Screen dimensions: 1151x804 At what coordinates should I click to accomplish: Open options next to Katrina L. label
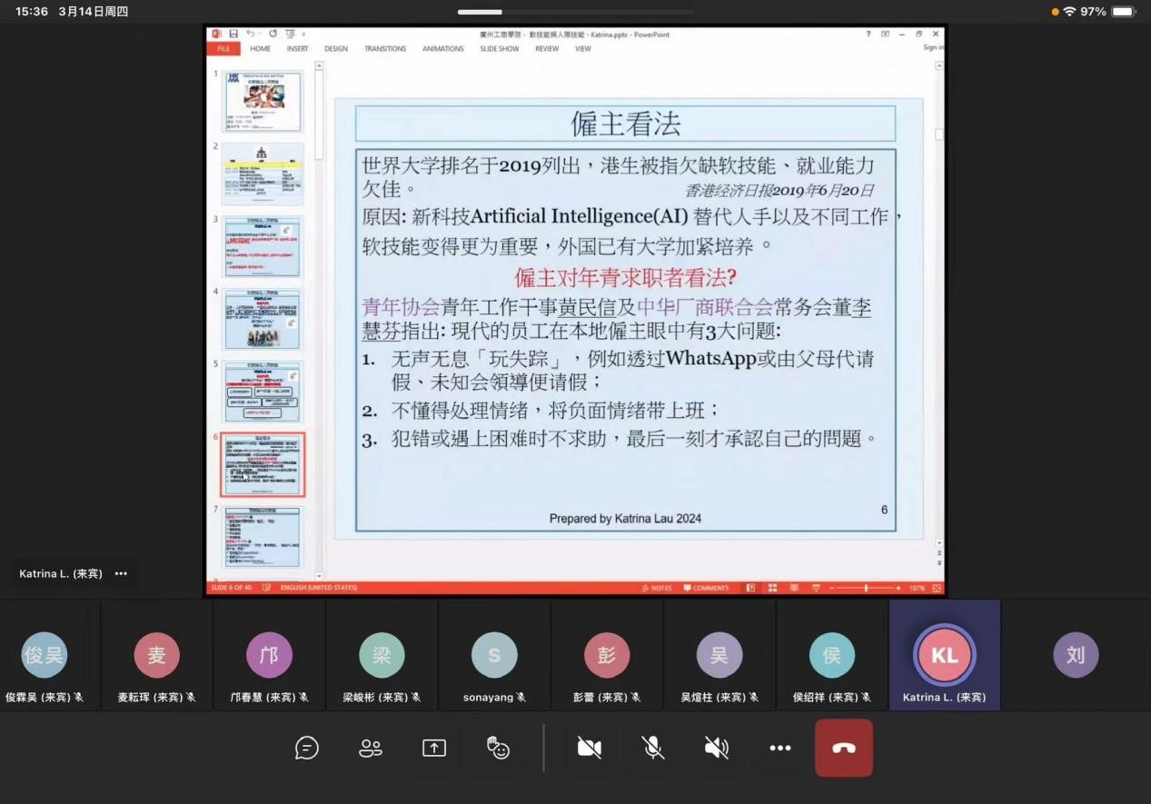click(121, 574)
